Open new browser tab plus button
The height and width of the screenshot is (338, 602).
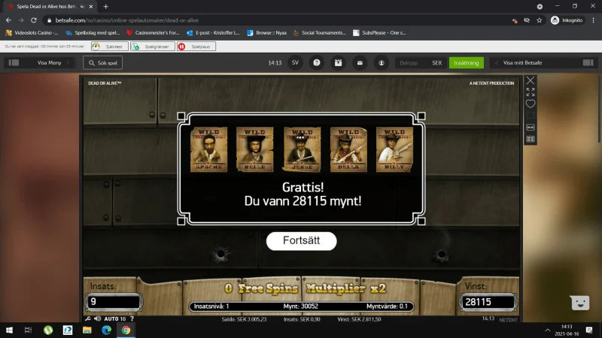point(105,7)
